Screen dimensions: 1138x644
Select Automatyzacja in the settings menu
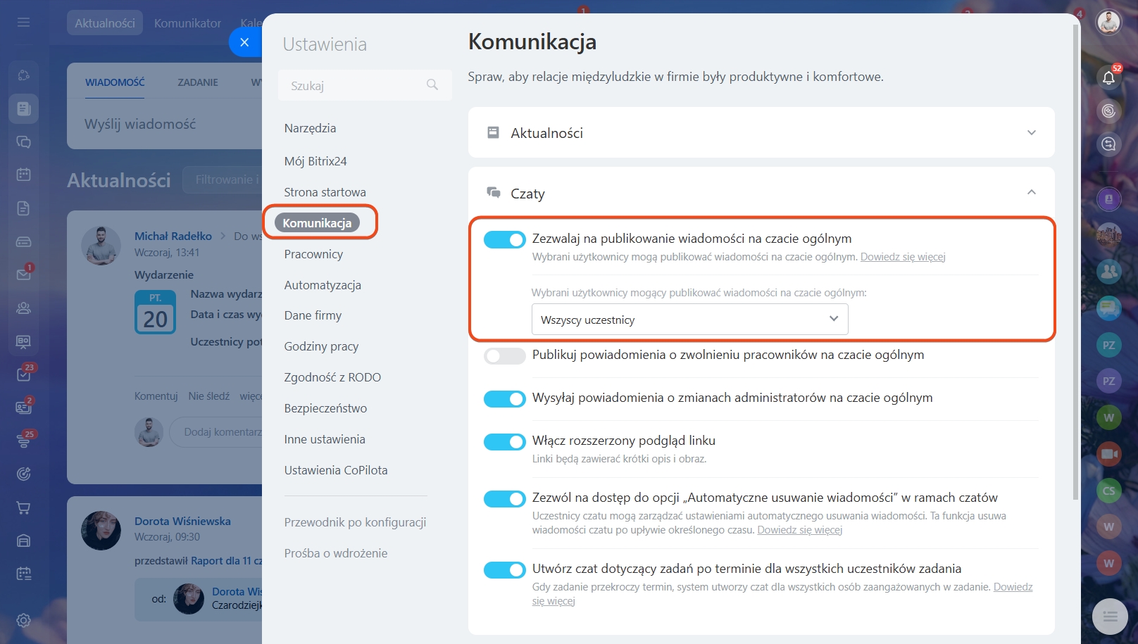[323, 285]
